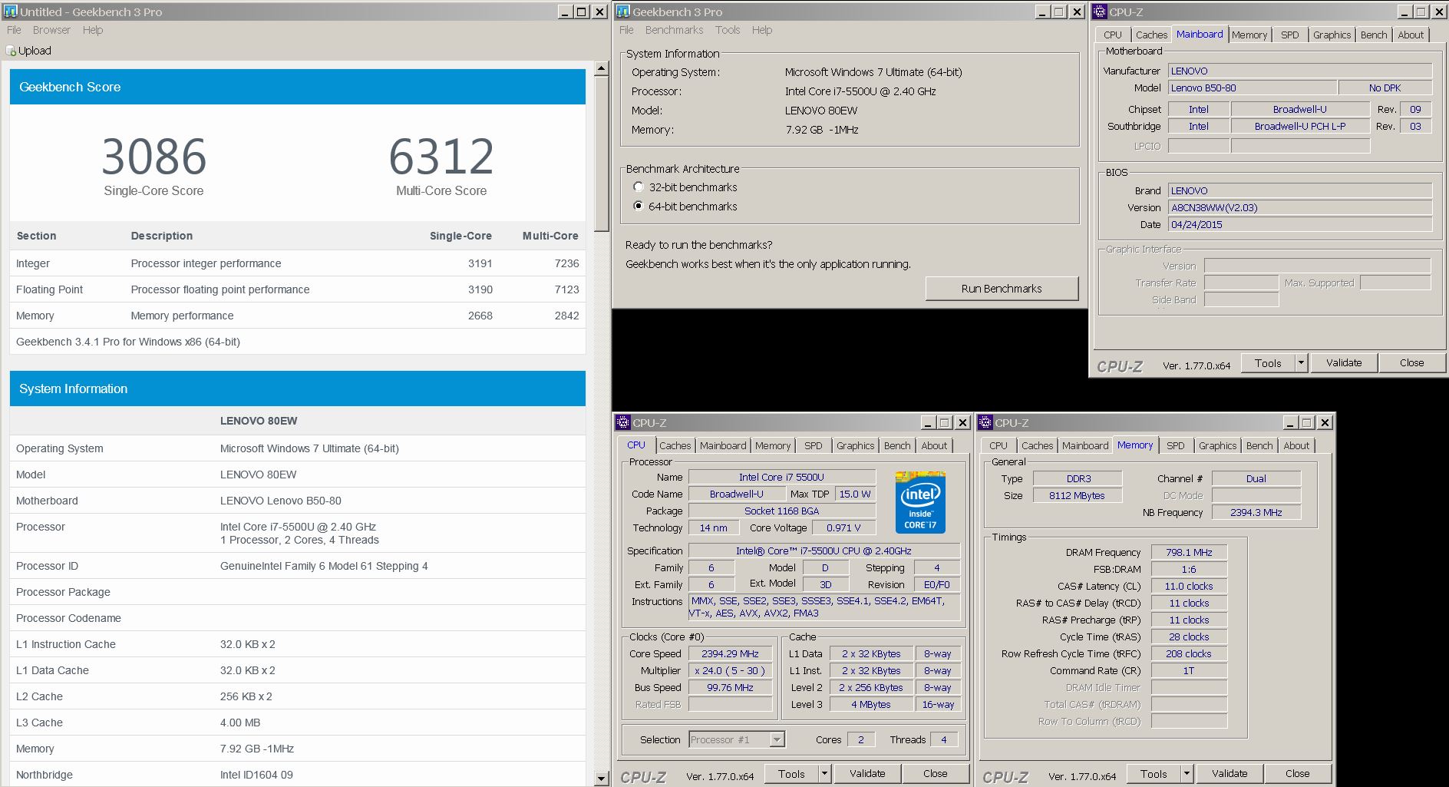This screenshot has width=1449, height=787.
Task: Open Caches tab in CPU-Z CPU window
Action: click(x=675, y=445)
